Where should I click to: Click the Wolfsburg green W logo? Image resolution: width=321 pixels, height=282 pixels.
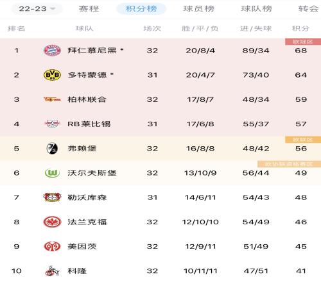[52, 173]
